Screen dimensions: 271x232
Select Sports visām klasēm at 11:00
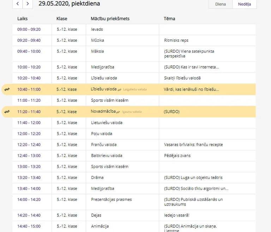(110, 100)
